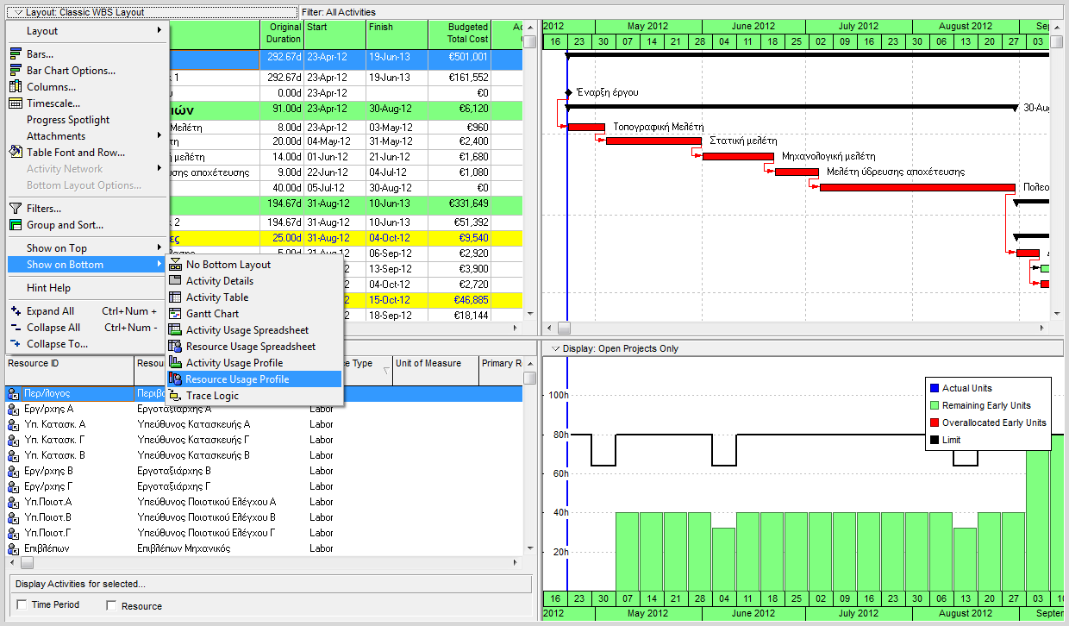This screenshot has width=1069, height=626.
Task: Click the resource icon beside Υπ. Κατασκ. Α
Action: 13,424
